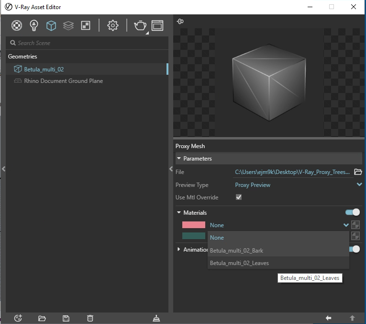Click the Search Scene field
The width and height of the screenshot is (366, 324).
(86, 43)
